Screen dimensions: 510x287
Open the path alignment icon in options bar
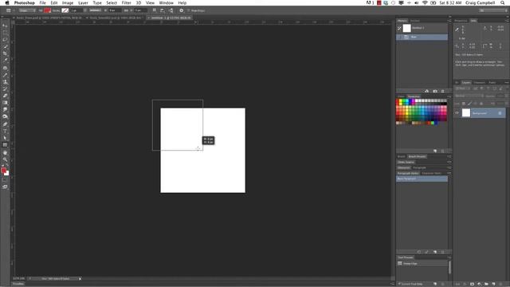click(163, 10)
